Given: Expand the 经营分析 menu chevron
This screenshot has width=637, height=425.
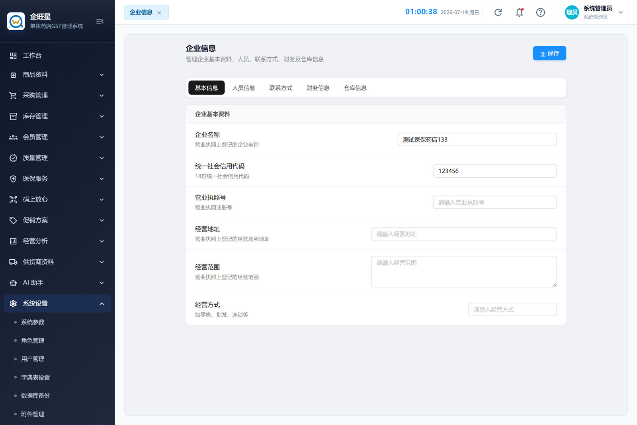Looking at the screenshot, I should pos(102,241).
